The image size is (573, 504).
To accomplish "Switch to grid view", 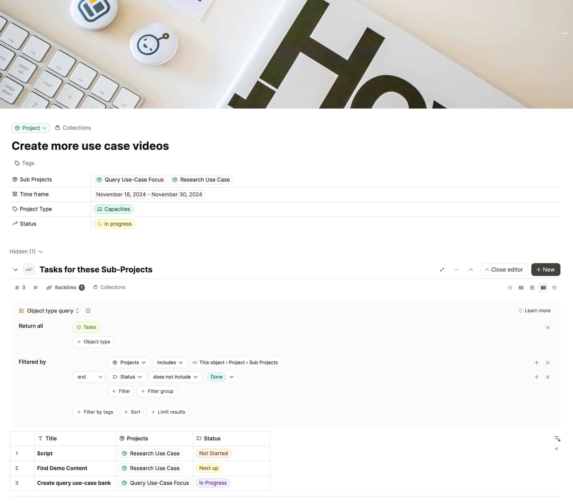I will coord(532,288).
